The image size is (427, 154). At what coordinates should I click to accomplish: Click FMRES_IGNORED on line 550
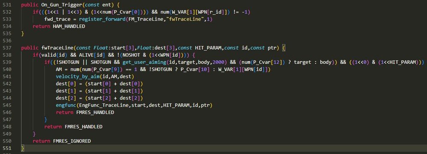(72, 141)
